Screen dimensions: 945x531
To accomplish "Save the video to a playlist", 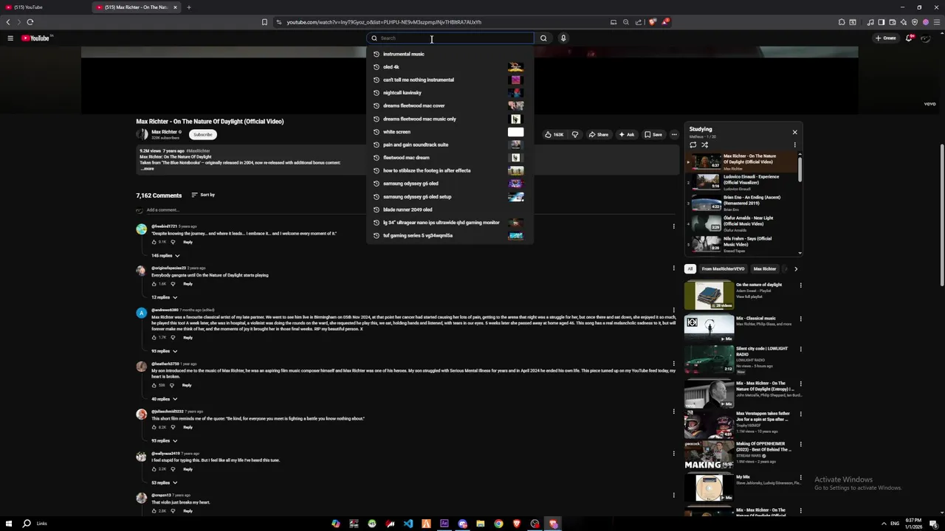I will (653, 134).
